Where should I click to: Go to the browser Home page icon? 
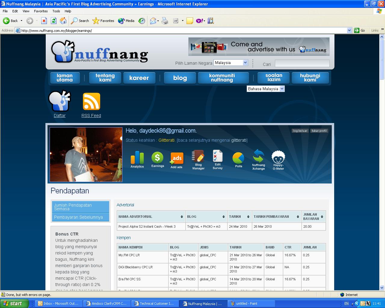point(63,21)
